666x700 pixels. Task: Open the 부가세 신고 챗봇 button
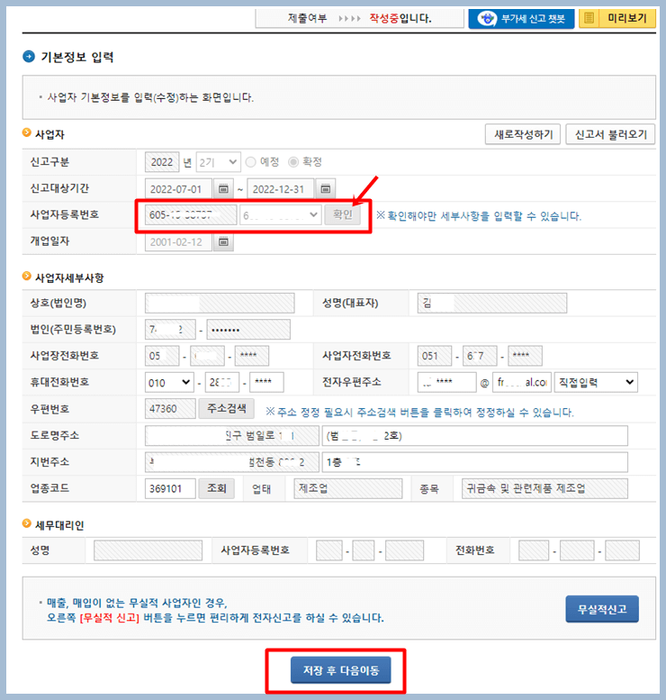[521, 18]
